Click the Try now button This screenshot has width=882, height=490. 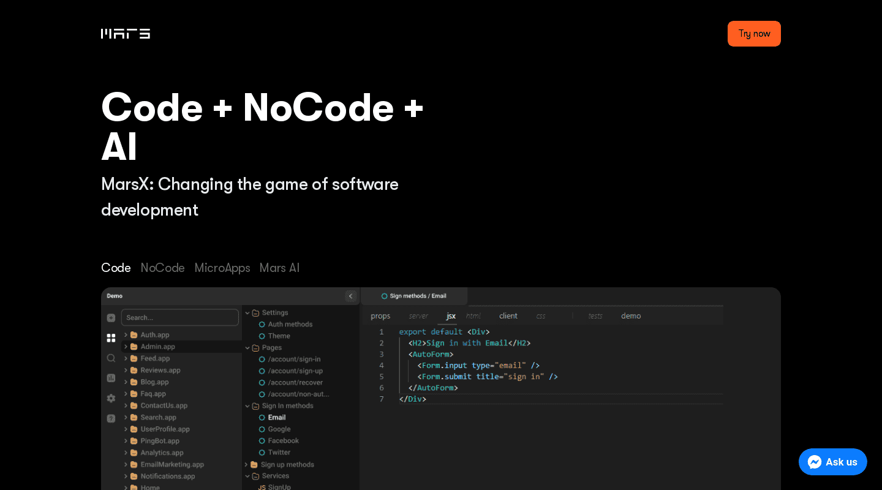[754, 34]
